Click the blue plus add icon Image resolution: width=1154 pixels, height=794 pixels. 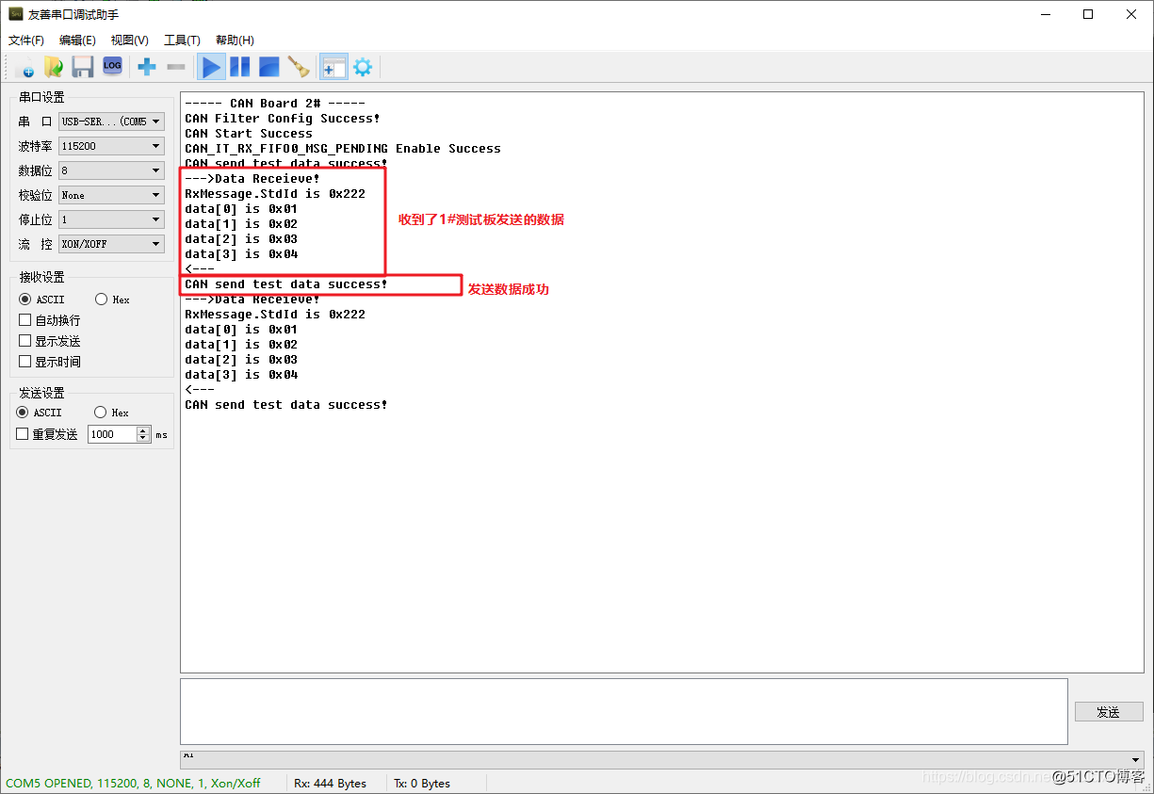pos(147,67)
